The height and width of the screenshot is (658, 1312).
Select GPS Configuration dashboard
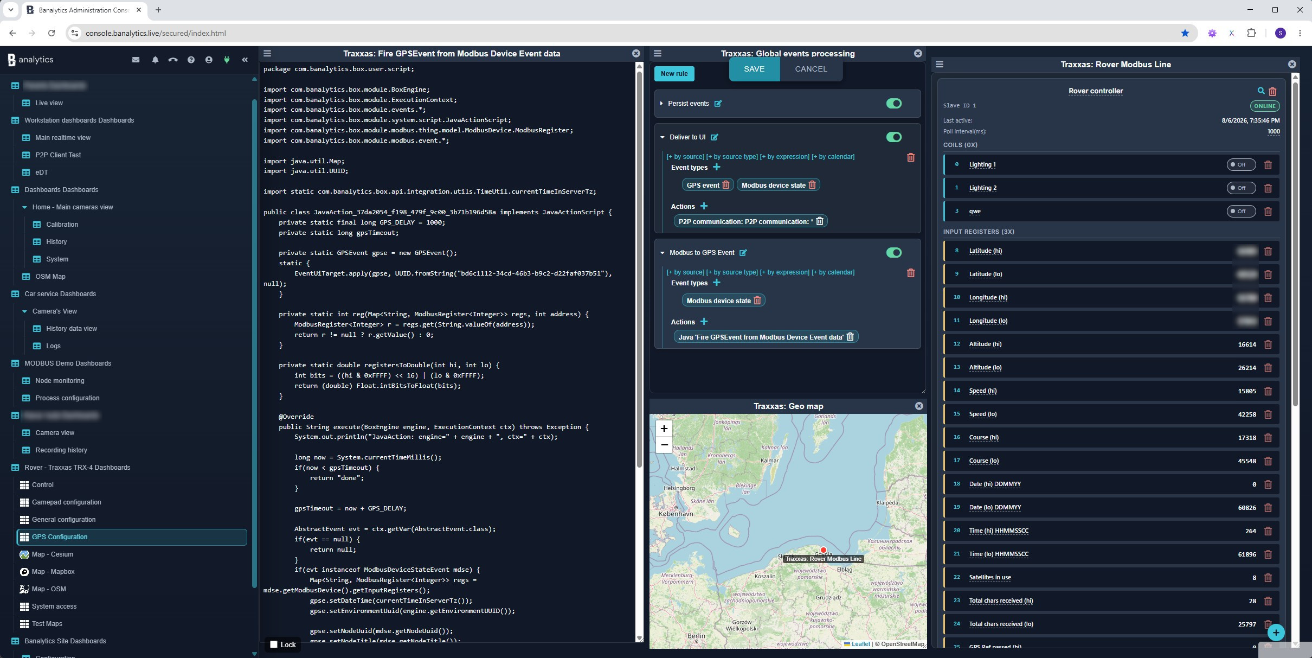(132, 537)
